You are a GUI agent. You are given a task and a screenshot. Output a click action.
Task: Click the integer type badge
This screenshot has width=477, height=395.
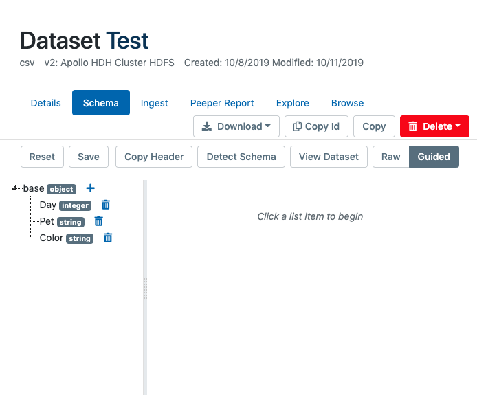click(75, 205)
